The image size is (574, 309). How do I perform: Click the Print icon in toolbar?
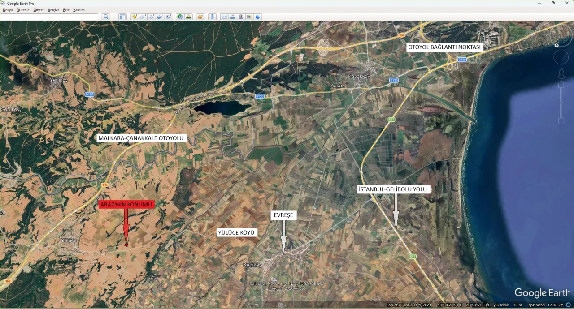coord(233,17)
